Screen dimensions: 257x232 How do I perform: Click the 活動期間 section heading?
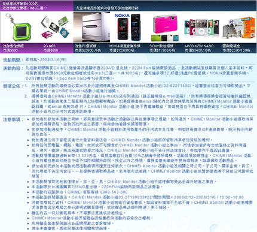[x=11, y=60]
